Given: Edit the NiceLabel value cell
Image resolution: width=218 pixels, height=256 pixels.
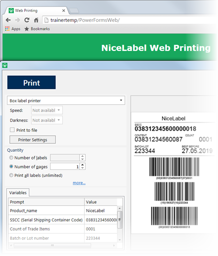Looking at the screenshot, I should coord(101,211).
